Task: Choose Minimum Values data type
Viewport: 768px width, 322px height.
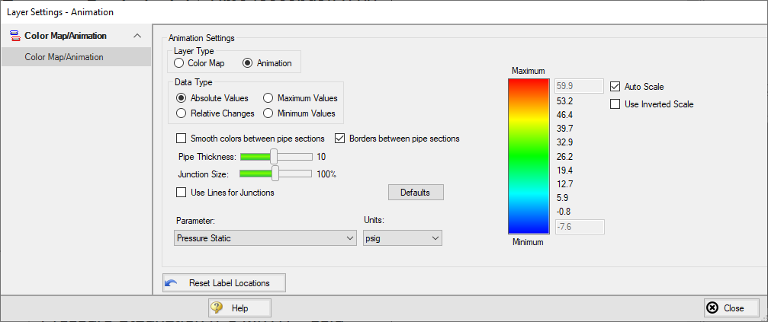Action: pos(268,113)
